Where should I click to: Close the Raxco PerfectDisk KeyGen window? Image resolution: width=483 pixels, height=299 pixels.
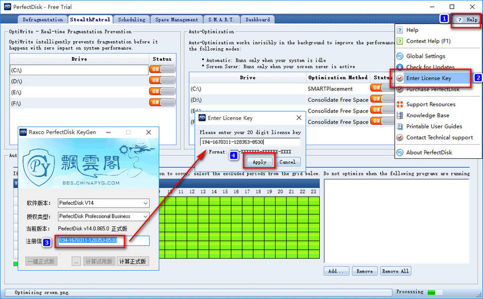148,132
